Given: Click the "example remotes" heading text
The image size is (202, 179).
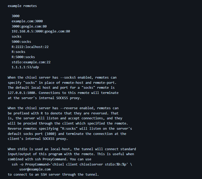Looking at the screenshot, I should pos(22,6).
